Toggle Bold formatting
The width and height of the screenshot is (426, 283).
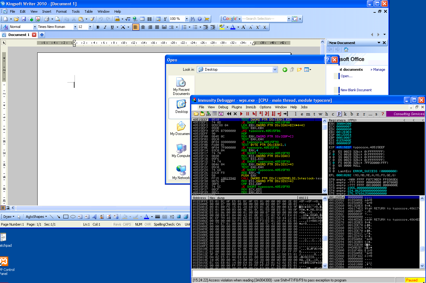98,27
